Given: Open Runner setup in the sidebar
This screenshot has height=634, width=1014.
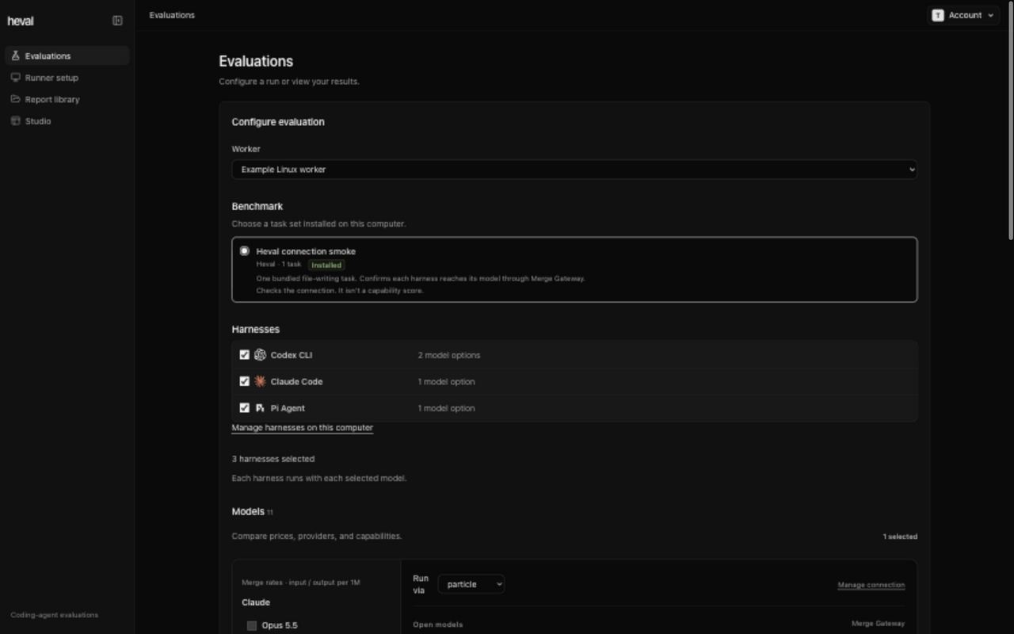Looking at the screenshot, I should point(67,78).
